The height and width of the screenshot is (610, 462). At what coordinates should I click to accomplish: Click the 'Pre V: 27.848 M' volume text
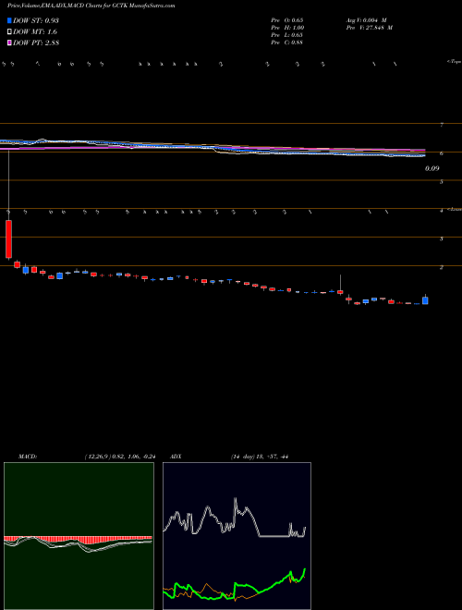tap(369, 28)
